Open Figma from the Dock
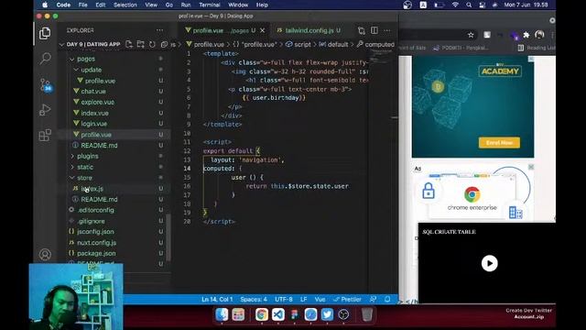Image resolution: width=586 pixels, height=330 pixels. click(x=295, y=314)
